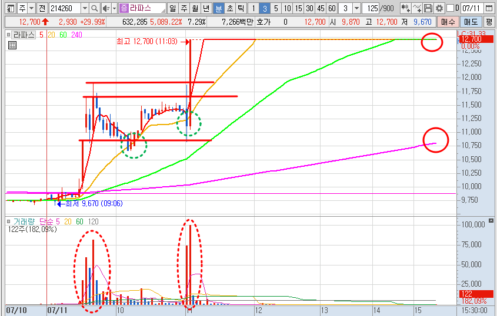This screenshot has height=316, width=497.
Task: Select the 45-minute interval button
Action: click(x=321, y=8)
